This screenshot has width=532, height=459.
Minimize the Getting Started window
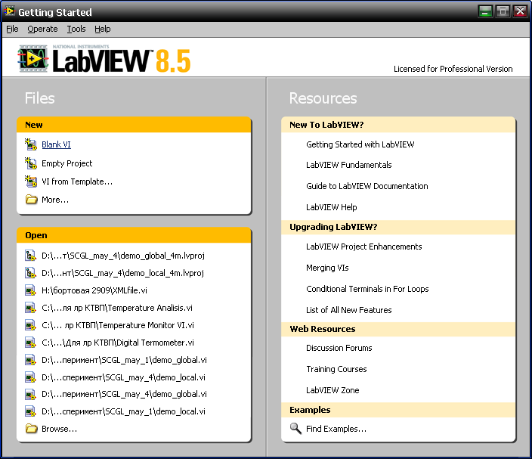[485, 11]
